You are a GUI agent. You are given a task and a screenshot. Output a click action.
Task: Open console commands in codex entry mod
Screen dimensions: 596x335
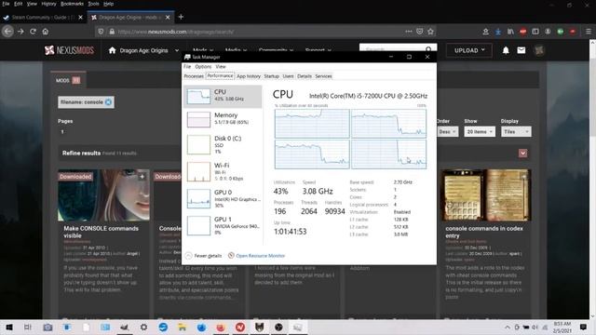484,232
